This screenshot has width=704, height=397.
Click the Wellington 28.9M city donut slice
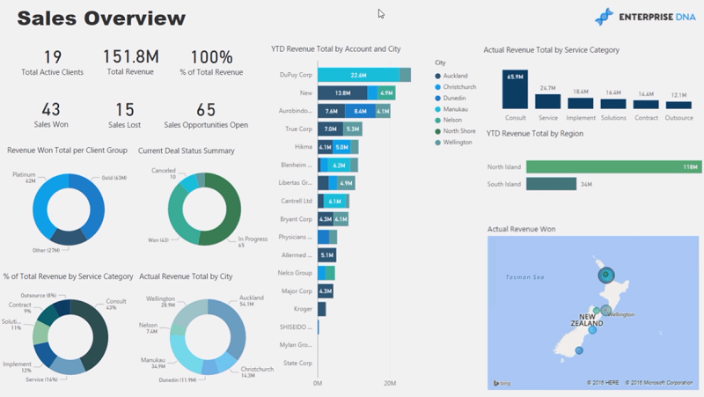187,312
